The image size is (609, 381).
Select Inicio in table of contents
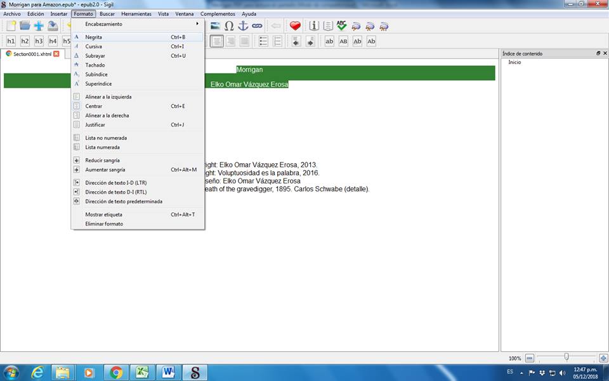[514, 62]
